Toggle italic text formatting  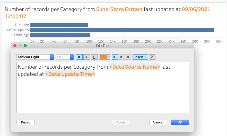tap(86, 57)
